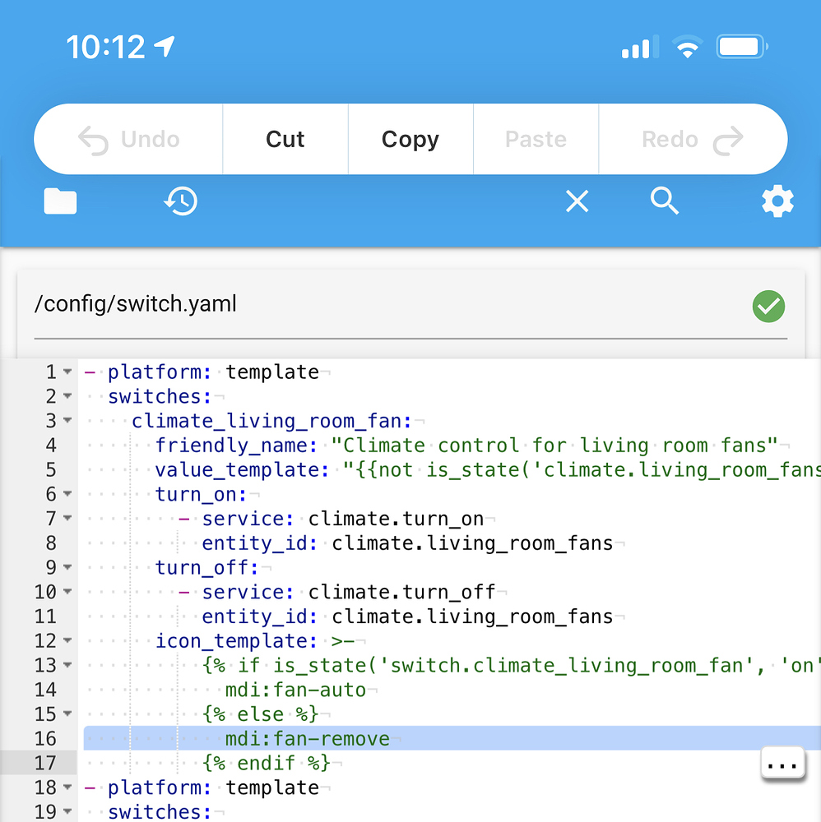Click 'platform: template' on line 1
The height and width of the screenshot is (822, 821).
213,372
